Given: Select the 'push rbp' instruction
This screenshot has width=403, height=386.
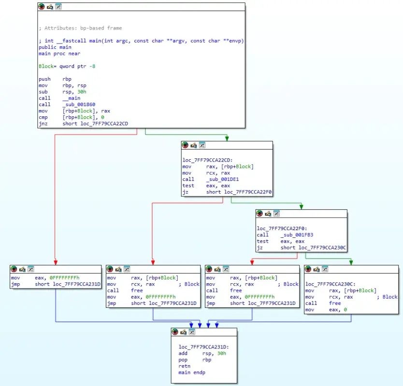Looking at the screenshot, I should tap(55, 79).
